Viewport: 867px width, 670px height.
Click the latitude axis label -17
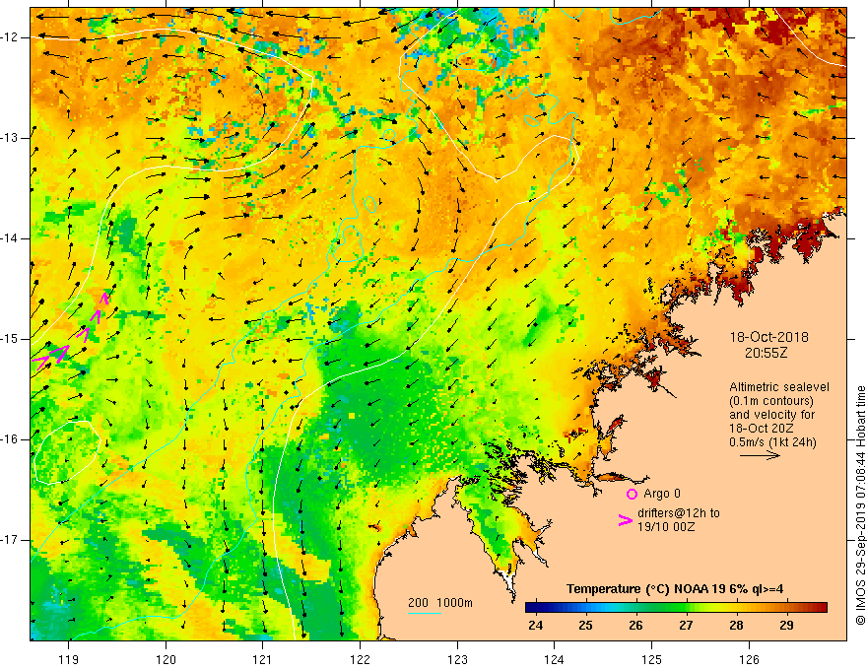pyautogui.click(x=11, y=540)
